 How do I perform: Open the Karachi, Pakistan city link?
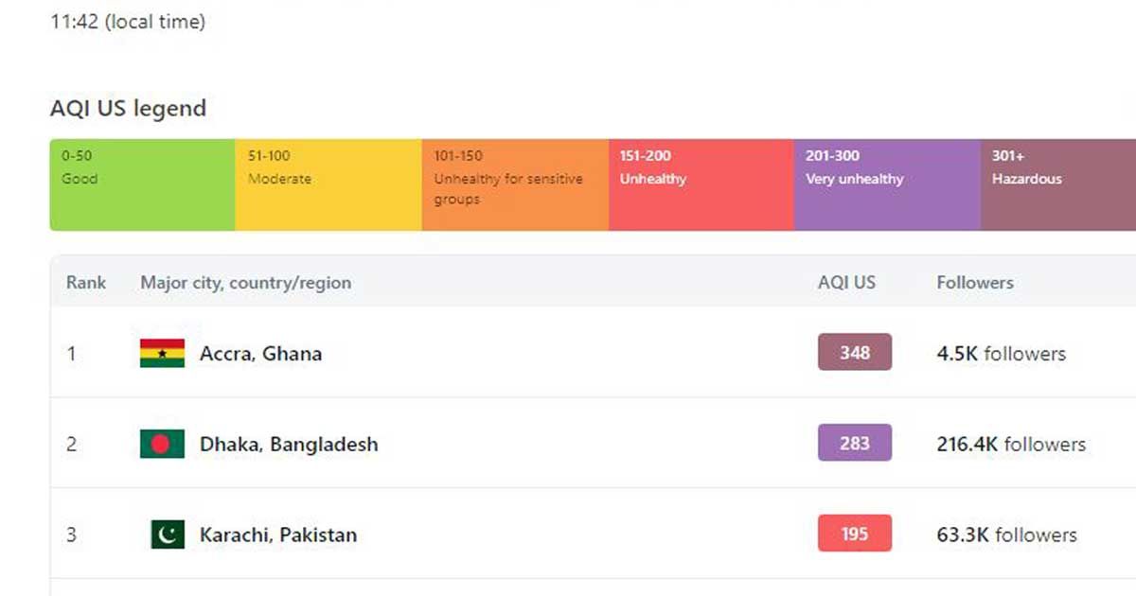278,535
